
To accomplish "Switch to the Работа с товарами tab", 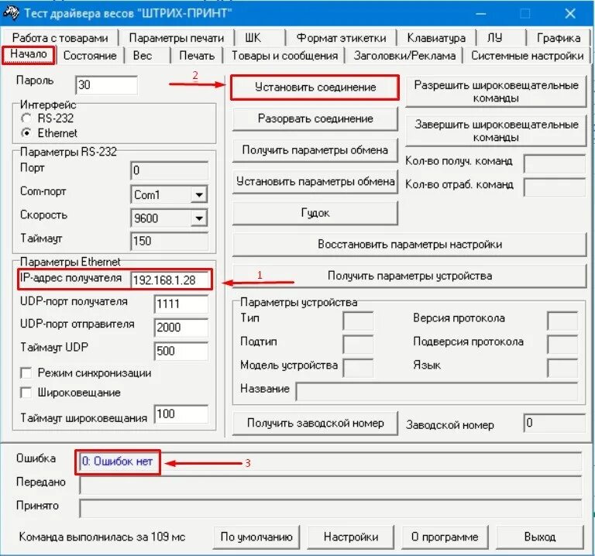I will 60,38.
